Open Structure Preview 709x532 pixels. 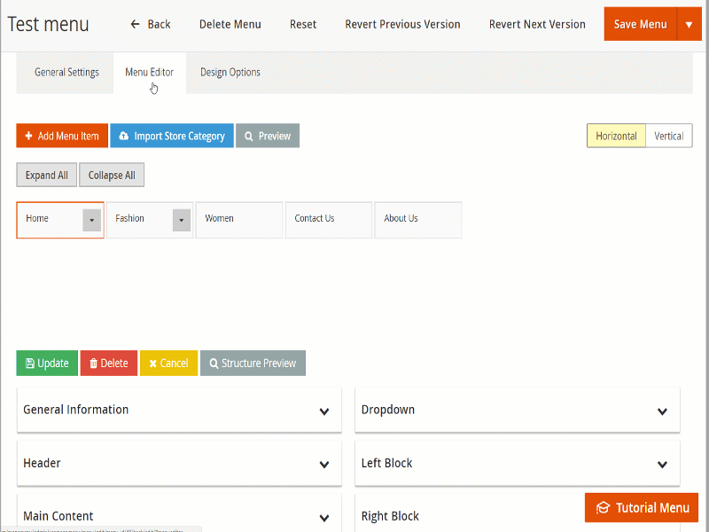pyautogui.click(x=253, y=364)
